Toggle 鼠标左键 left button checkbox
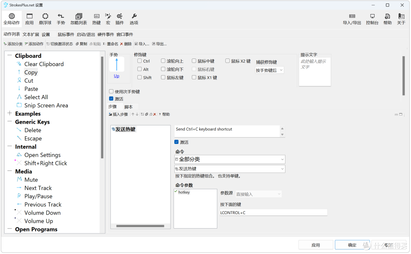Viewport: 411px width, 254px height. coord(163,77)
